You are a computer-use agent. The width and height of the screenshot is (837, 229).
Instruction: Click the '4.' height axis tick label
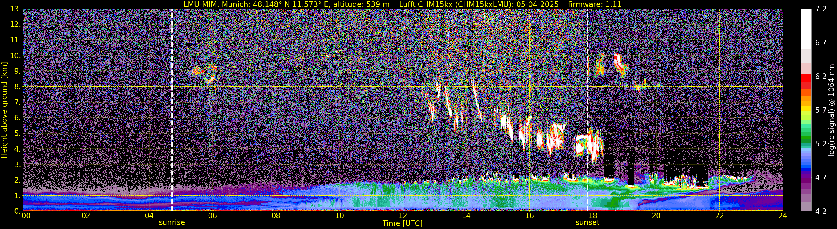click(x=17, y=149)
